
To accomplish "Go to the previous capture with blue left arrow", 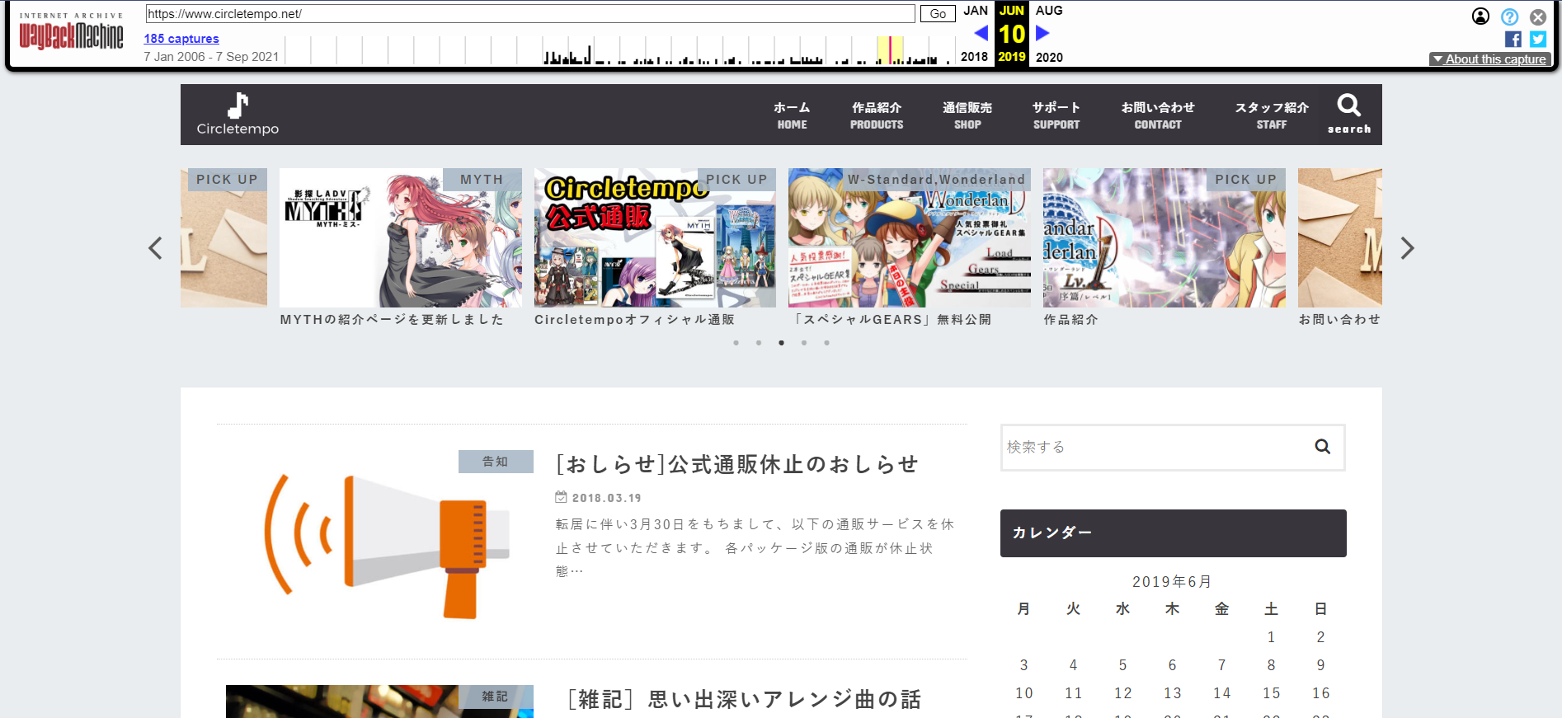I will click(x=981, y=33).
